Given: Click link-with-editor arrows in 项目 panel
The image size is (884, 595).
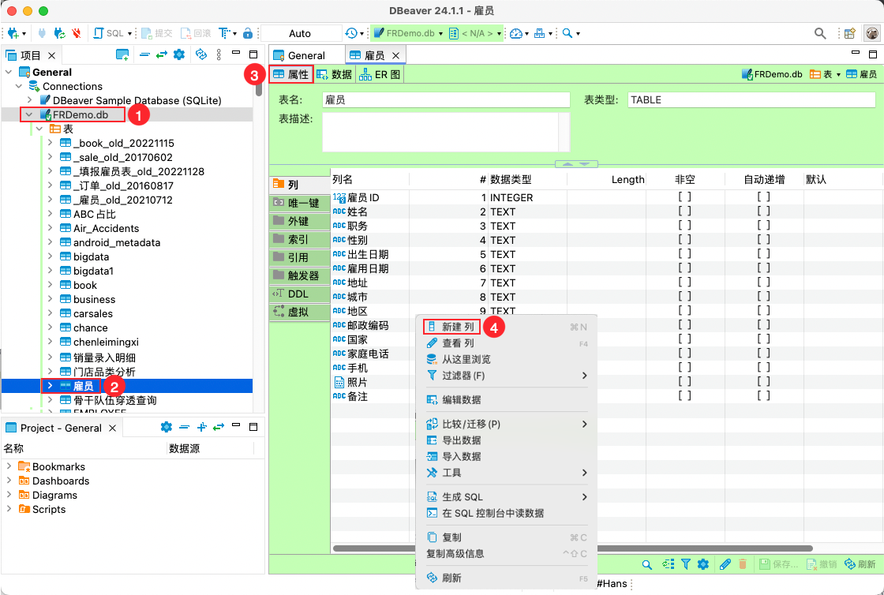Looking at the screenshot, I should coord(162,54).
